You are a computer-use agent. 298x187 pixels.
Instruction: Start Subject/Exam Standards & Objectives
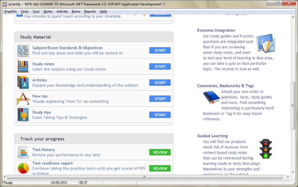(160, 50)
